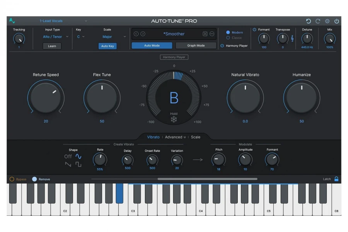Click the redo arrow icon
Viewport: 348px width, 232px height.
point(318,21)
